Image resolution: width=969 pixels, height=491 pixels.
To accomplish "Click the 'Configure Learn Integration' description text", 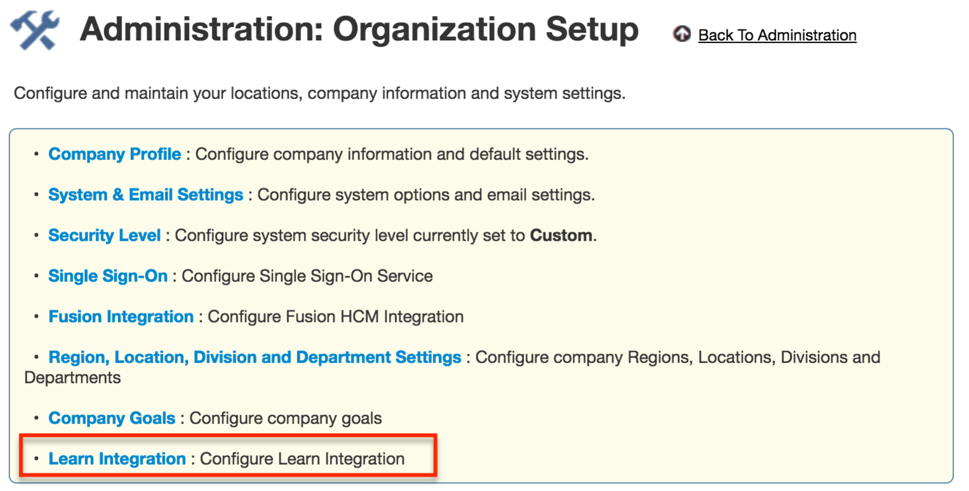I will coord(302,459).
